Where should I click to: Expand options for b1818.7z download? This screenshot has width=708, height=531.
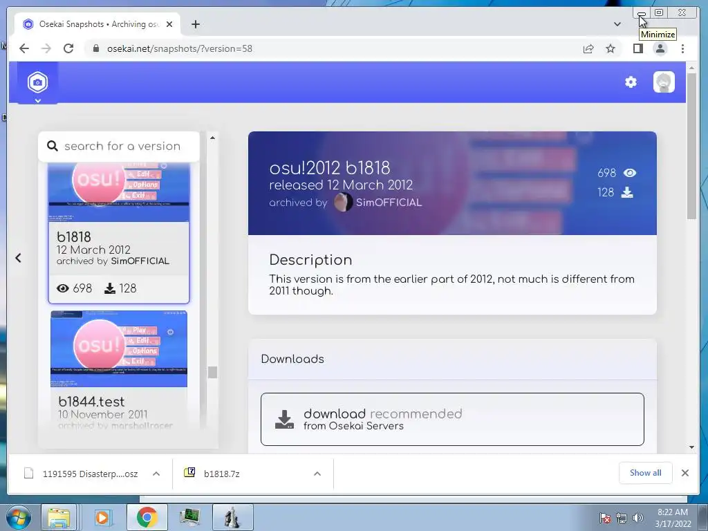(317, 474)
